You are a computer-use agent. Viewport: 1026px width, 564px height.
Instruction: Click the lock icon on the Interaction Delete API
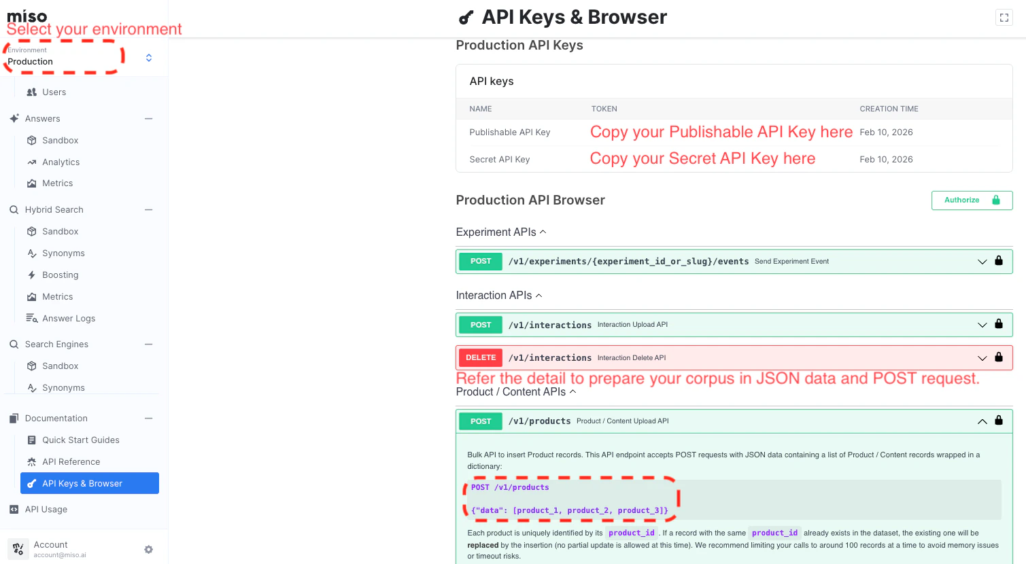(999, 357)
